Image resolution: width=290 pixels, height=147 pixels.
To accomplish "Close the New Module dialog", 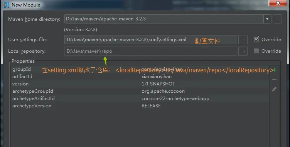I will point(278,3).
